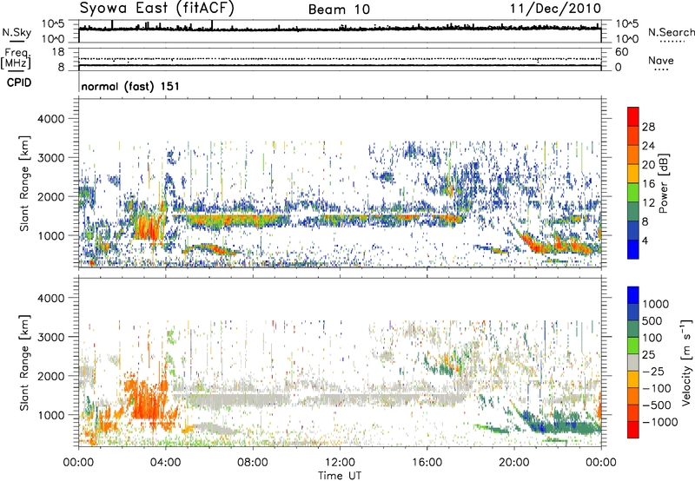Screen dimensions: 695x481
Task: Click the "04:00" time axis tick
Action: pos(165,463)
